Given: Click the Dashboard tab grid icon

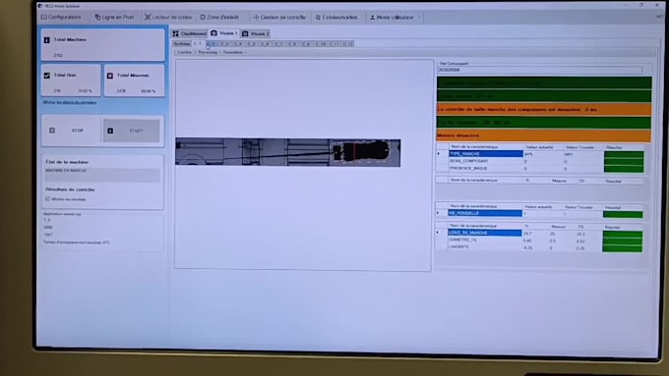Looking at the screenshot, I should click(x=175, y=33).
